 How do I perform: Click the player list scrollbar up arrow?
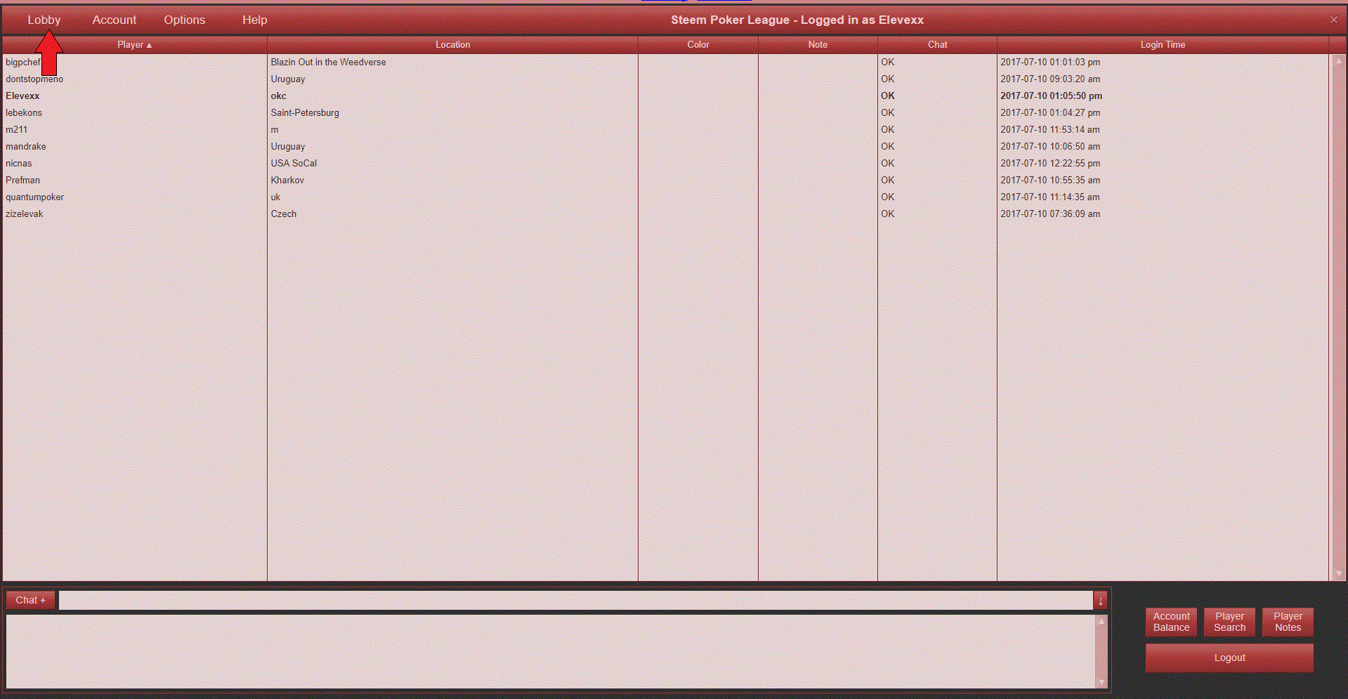(1338, 61)
